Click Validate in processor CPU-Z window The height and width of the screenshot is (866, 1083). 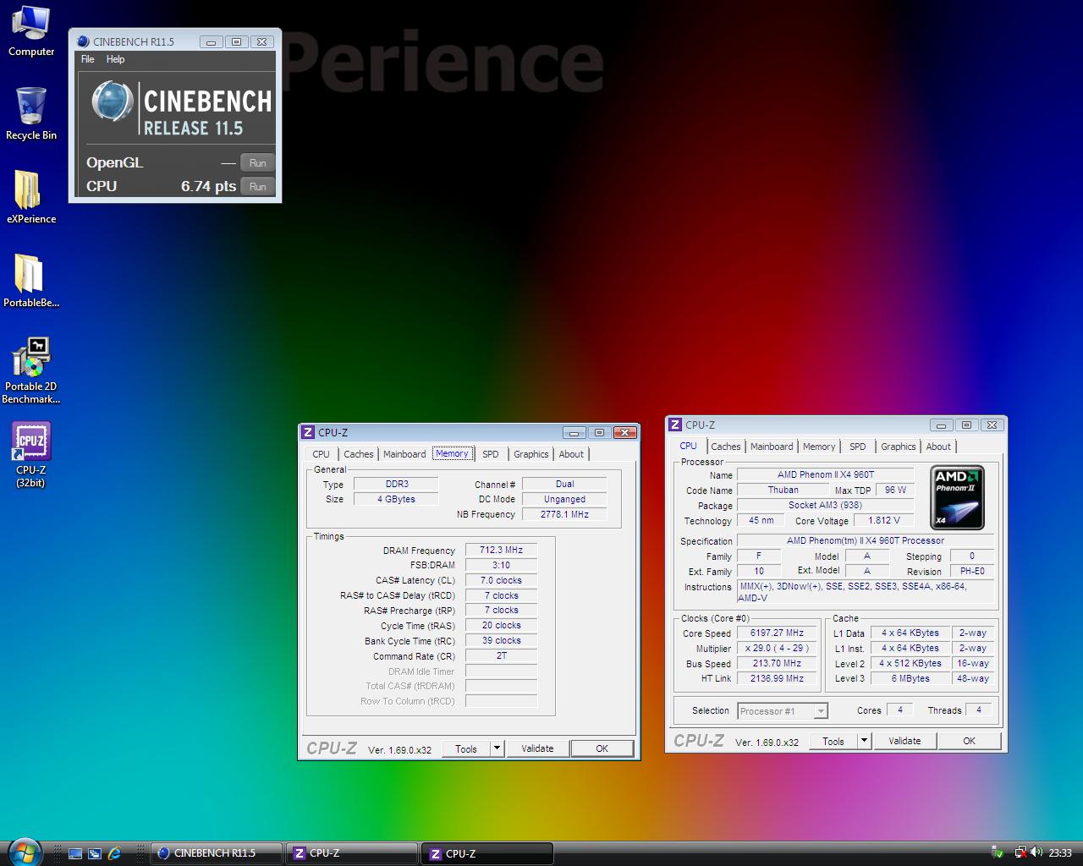(x=904, y=741)
